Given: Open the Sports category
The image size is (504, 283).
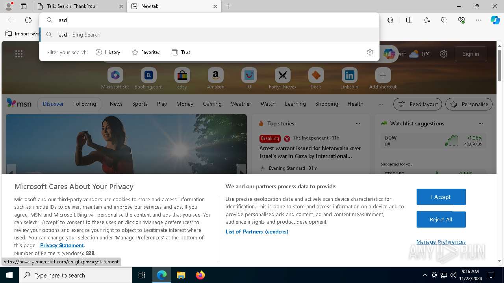Looking at the screenshot, I should pos(140,104).
